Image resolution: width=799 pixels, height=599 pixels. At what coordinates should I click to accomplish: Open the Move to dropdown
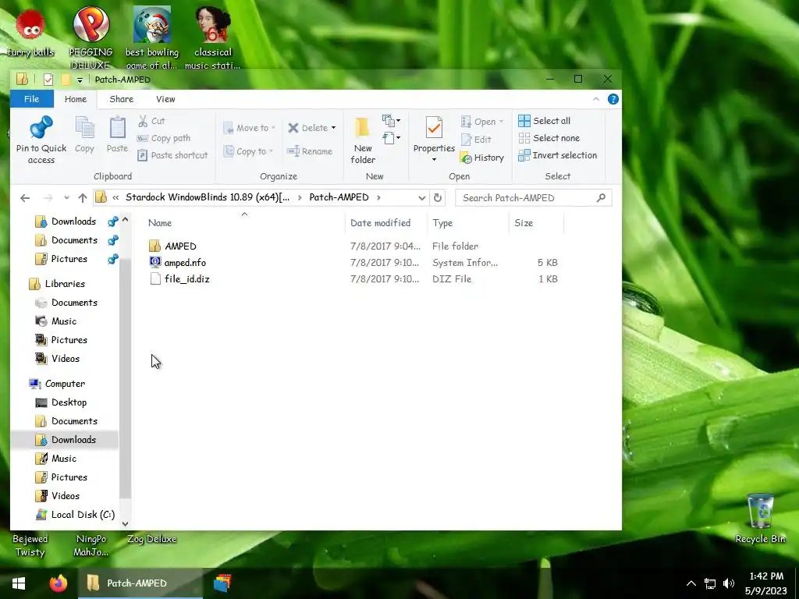tap(250, 128)
